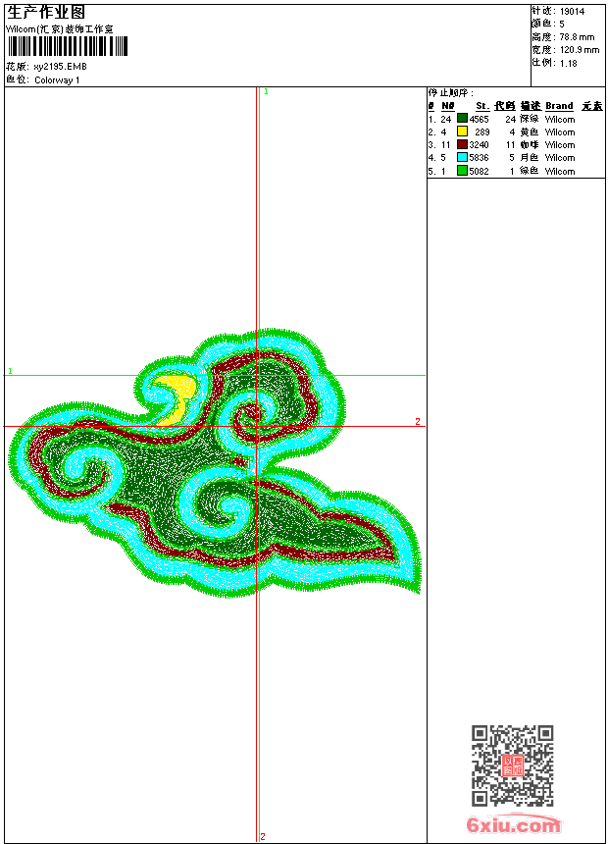Click the 绿色 color description
The width and height of the screenshot is (608, 844).
(x=530, y=171)
